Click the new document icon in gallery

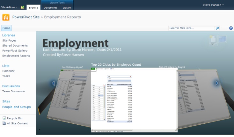point(213,39)
